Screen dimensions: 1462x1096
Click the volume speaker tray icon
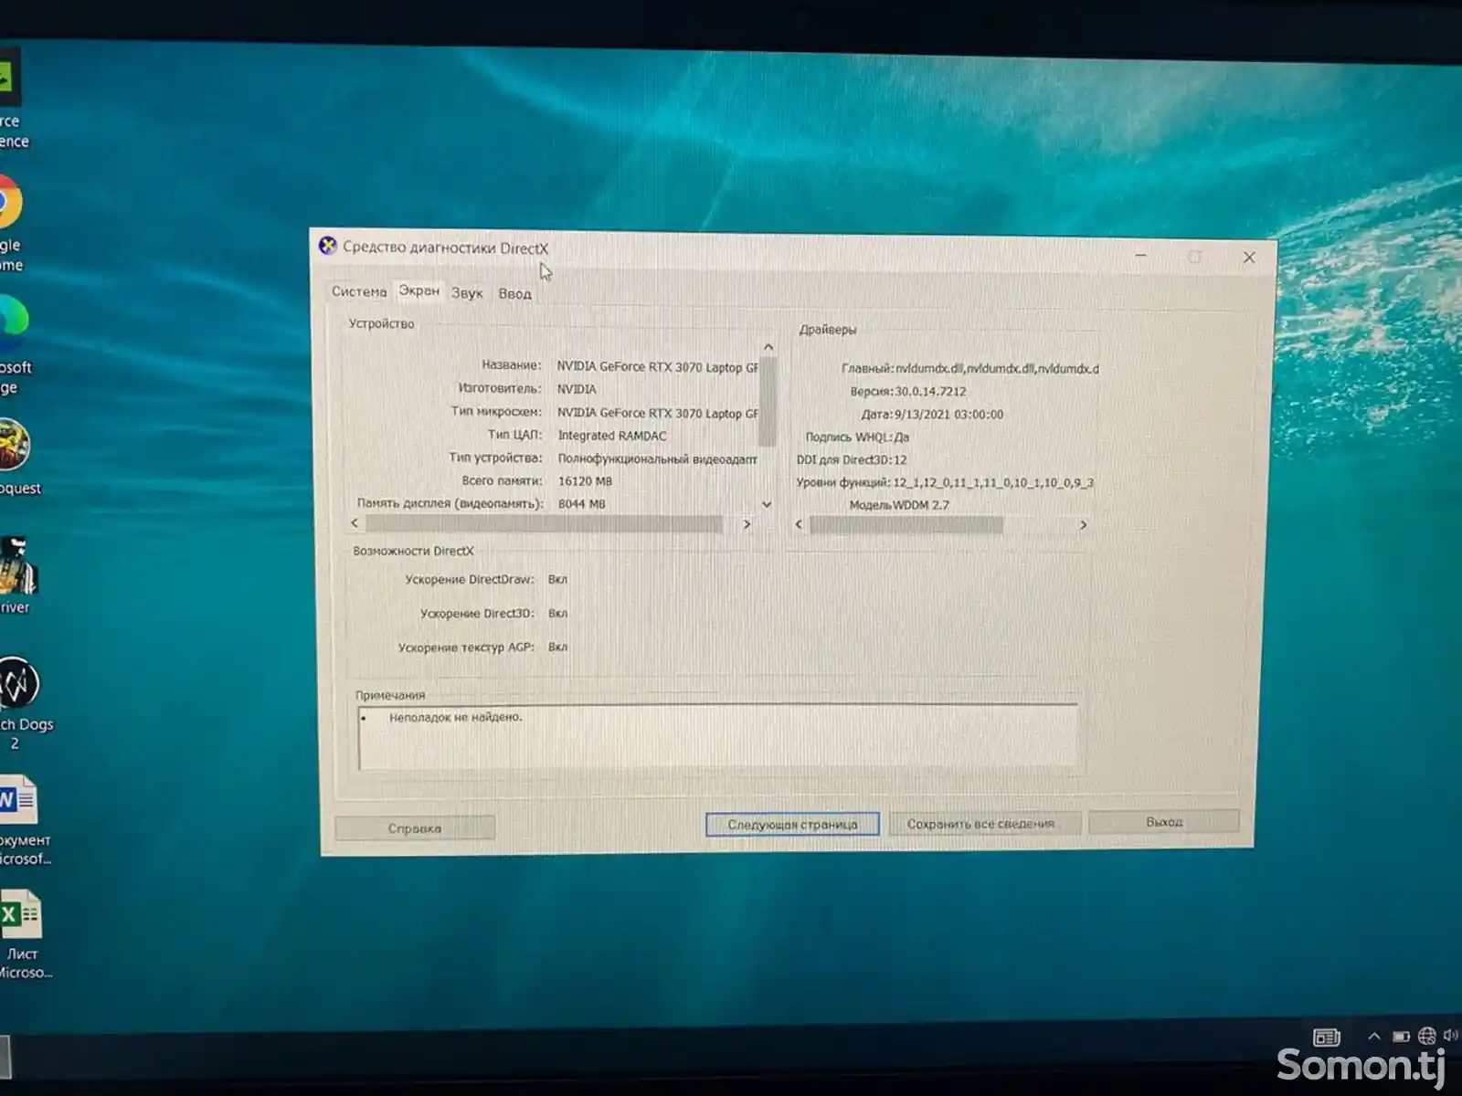pos(1450,1035)
